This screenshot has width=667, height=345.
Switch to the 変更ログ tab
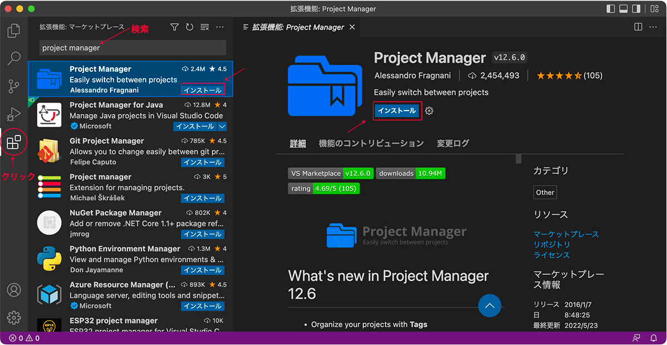pos(452,143)
